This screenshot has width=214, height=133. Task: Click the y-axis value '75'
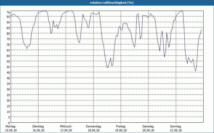(x=8, y=39)
